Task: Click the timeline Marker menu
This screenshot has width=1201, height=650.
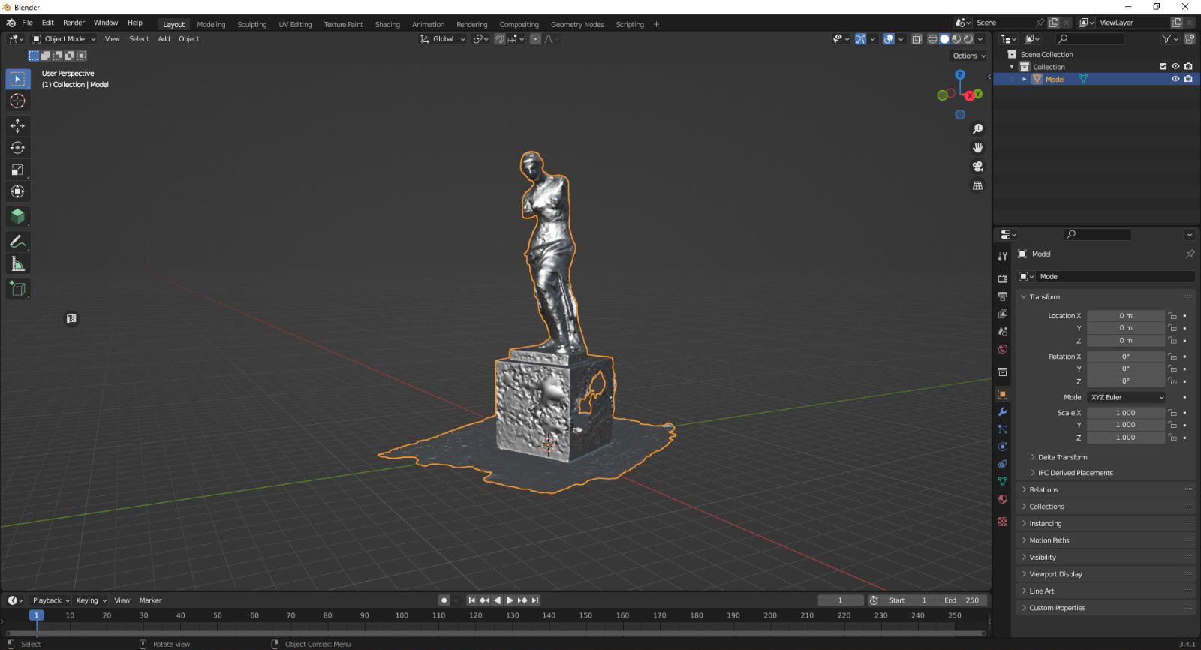Action: click(150, 600)
